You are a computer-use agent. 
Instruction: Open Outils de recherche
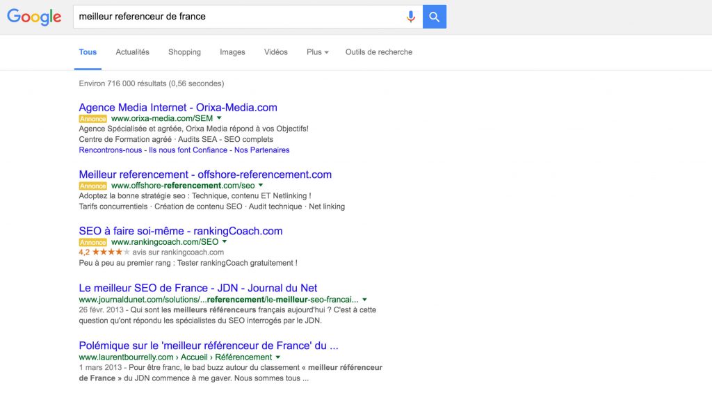pyautogui.click(x=379, y=52)
